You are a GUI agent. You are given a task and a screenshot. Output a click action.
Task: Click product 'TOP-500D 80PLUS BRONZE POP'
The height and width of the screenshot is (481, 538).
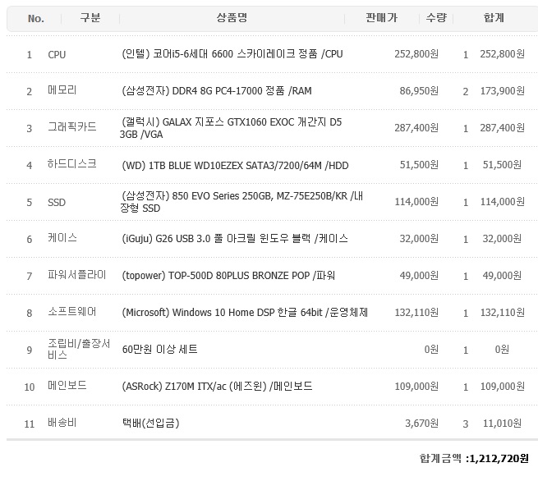[239, 276]
